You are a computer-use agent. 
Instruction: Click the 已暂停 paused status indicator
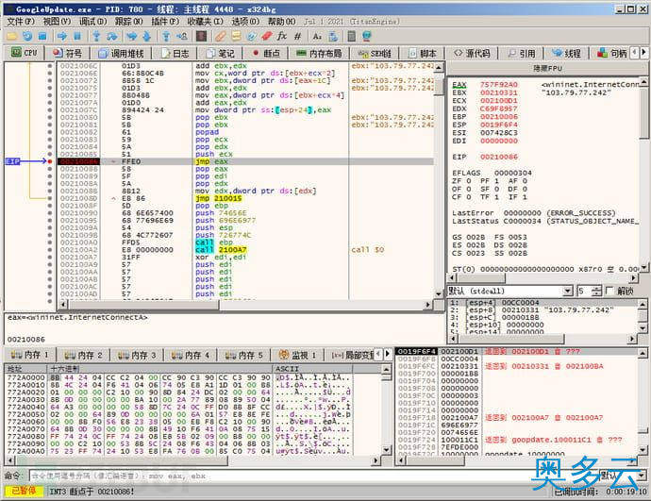(x=25, y=491)
